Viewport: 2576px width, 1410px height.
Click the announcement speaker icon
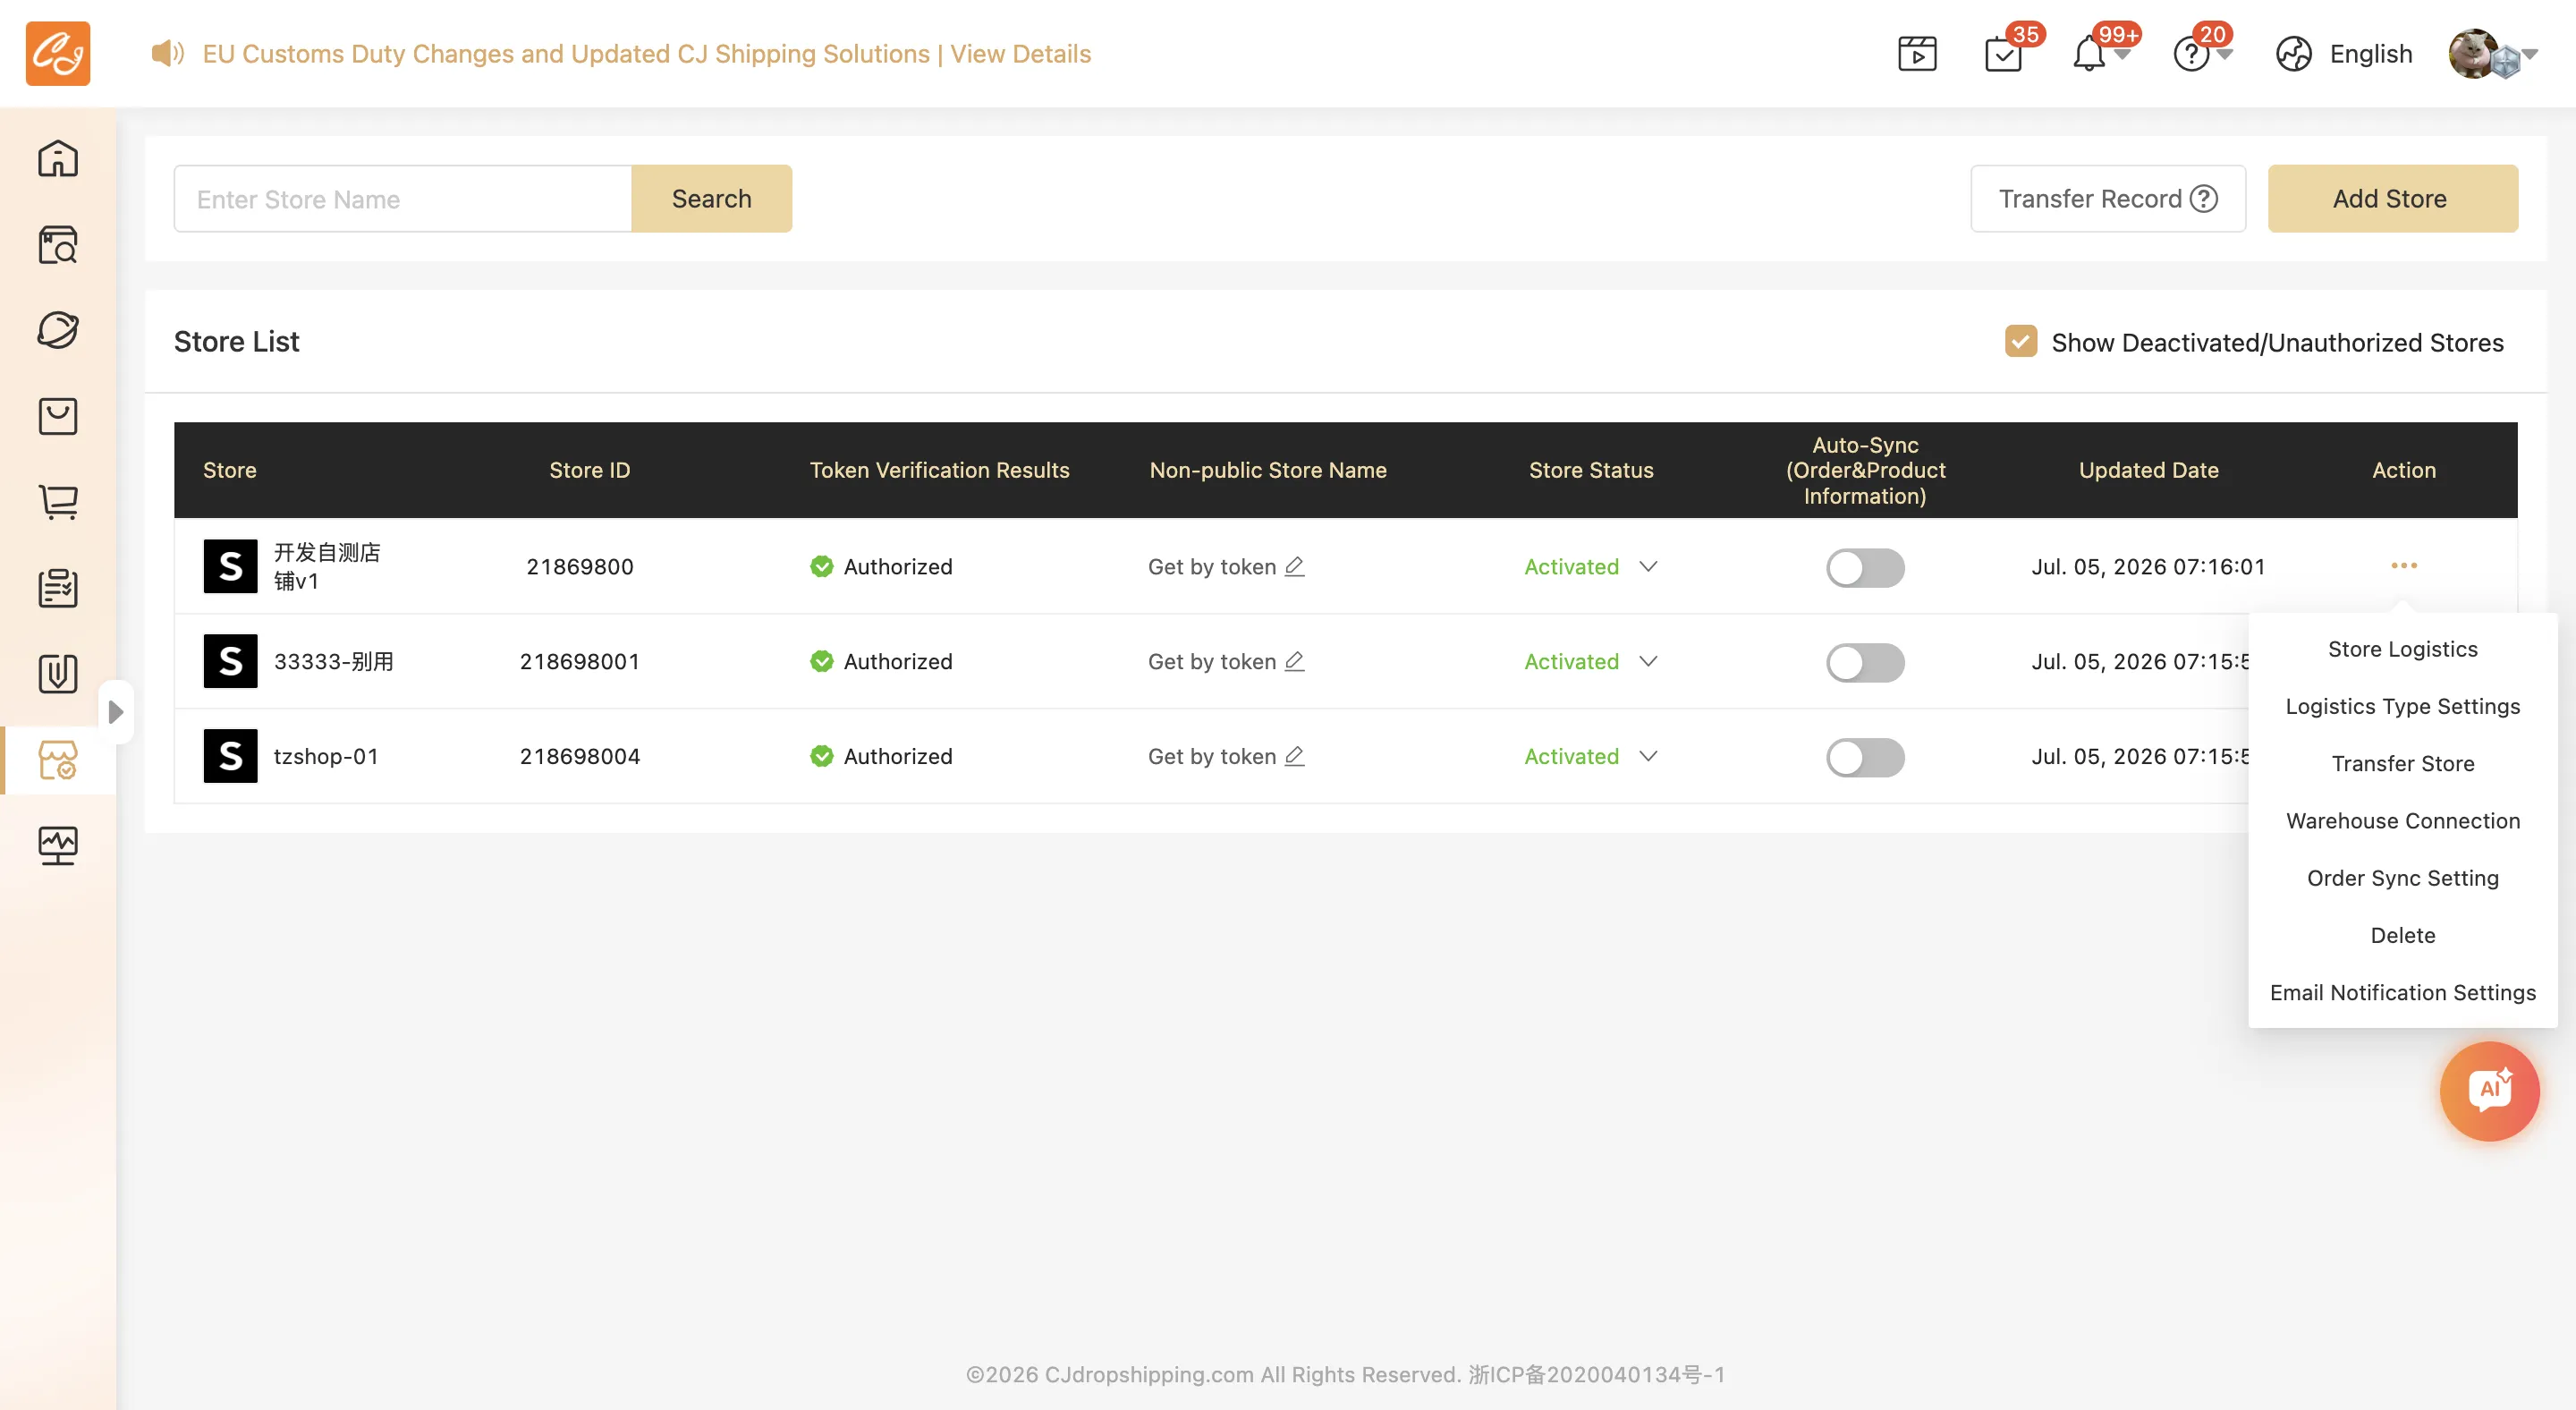pos(167,53)
